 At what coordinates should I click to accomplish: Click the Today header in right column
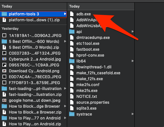74,6
